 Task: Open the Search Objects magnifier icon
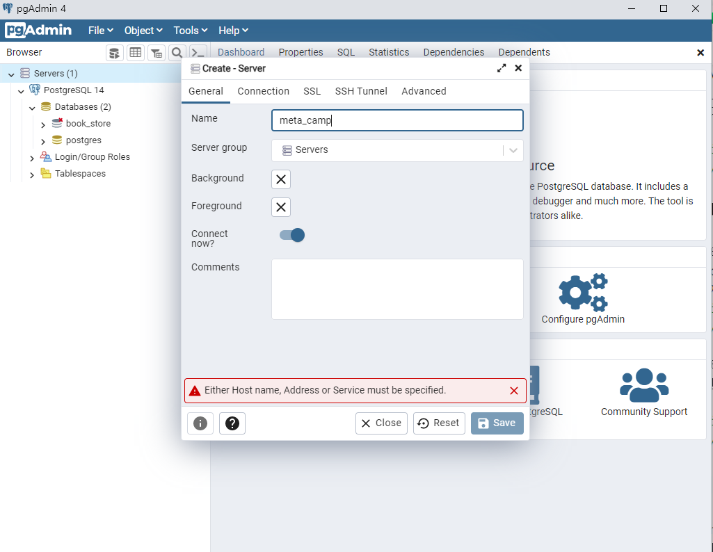point(177,53)
